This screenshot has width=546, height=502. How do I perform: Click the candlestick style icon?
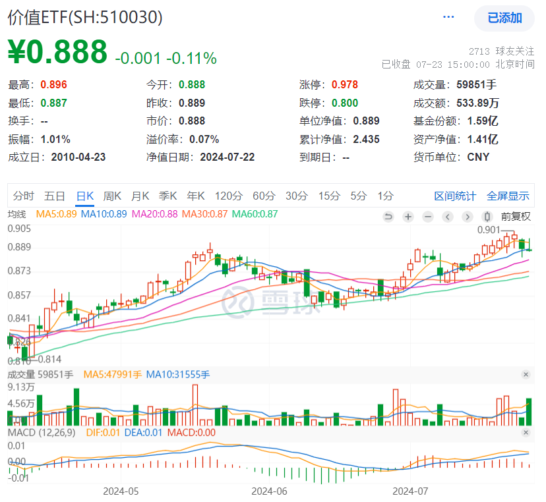click(x=487, y=216)
